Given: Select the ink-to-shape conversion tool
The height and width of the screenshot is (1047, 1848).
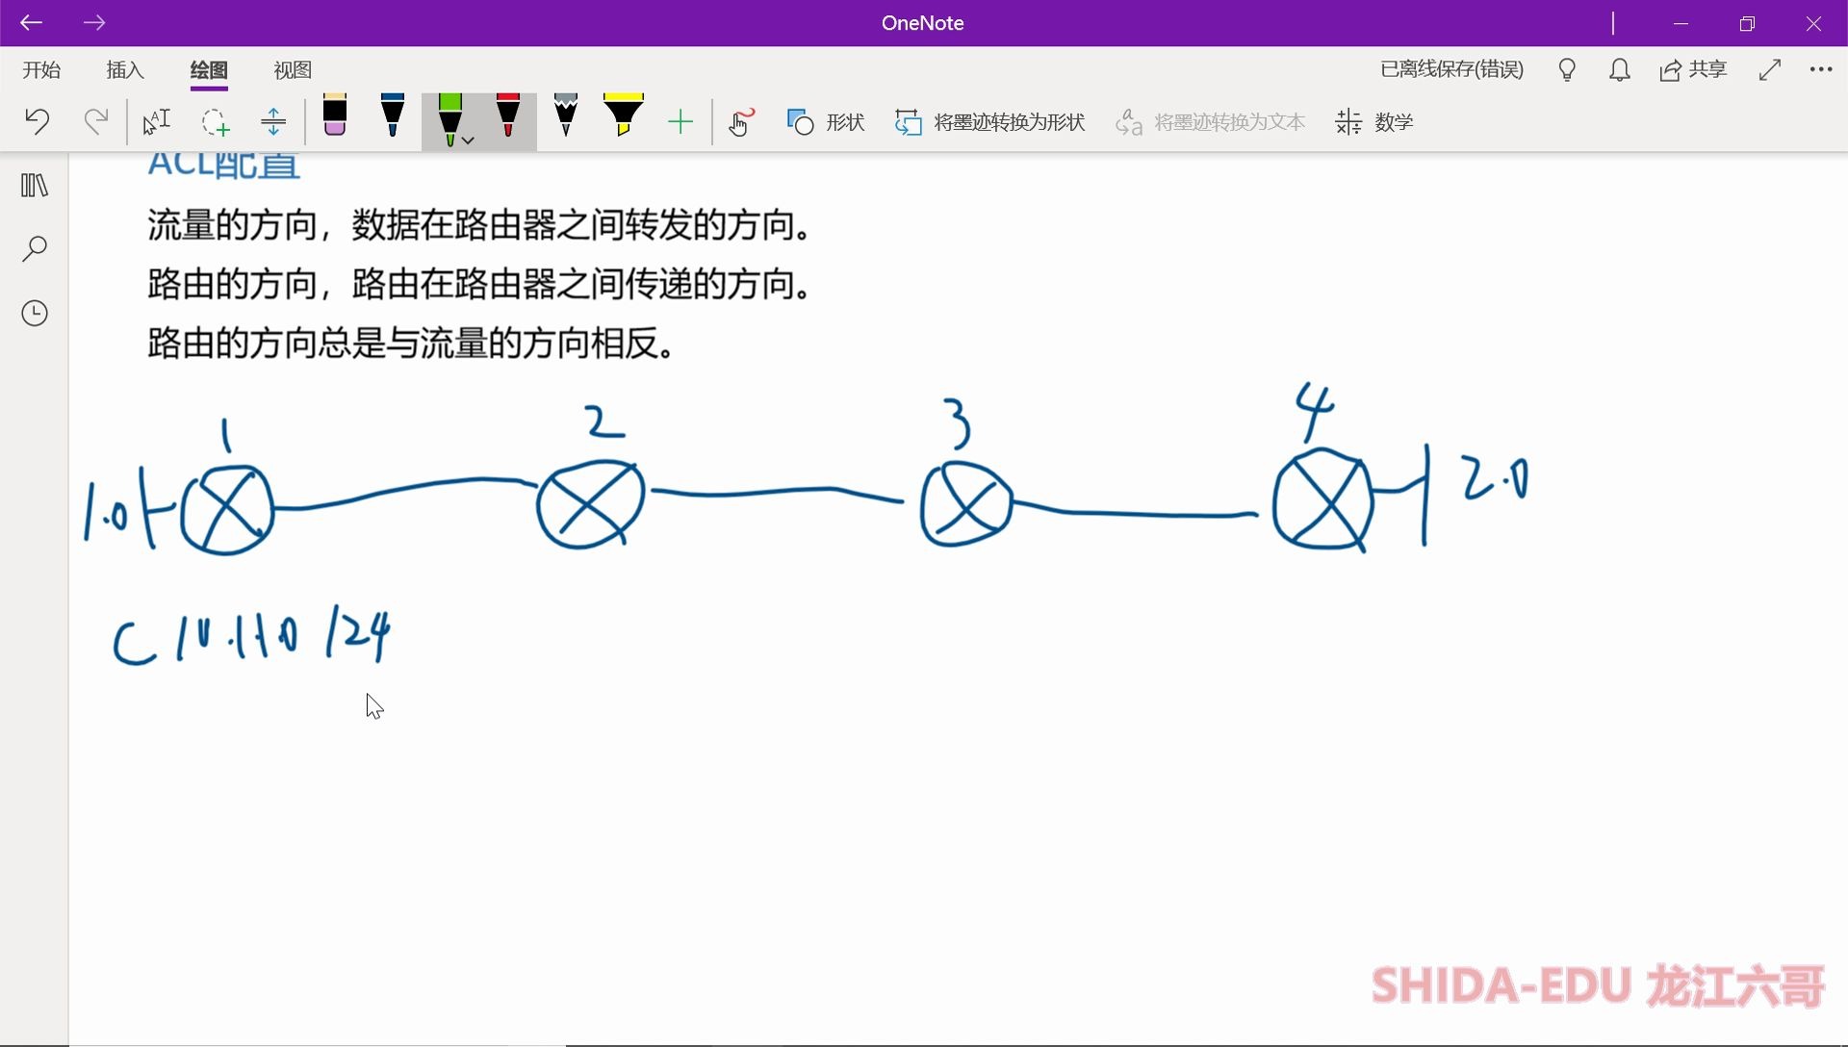Looking at the screenshot, I should pos(989,122).
